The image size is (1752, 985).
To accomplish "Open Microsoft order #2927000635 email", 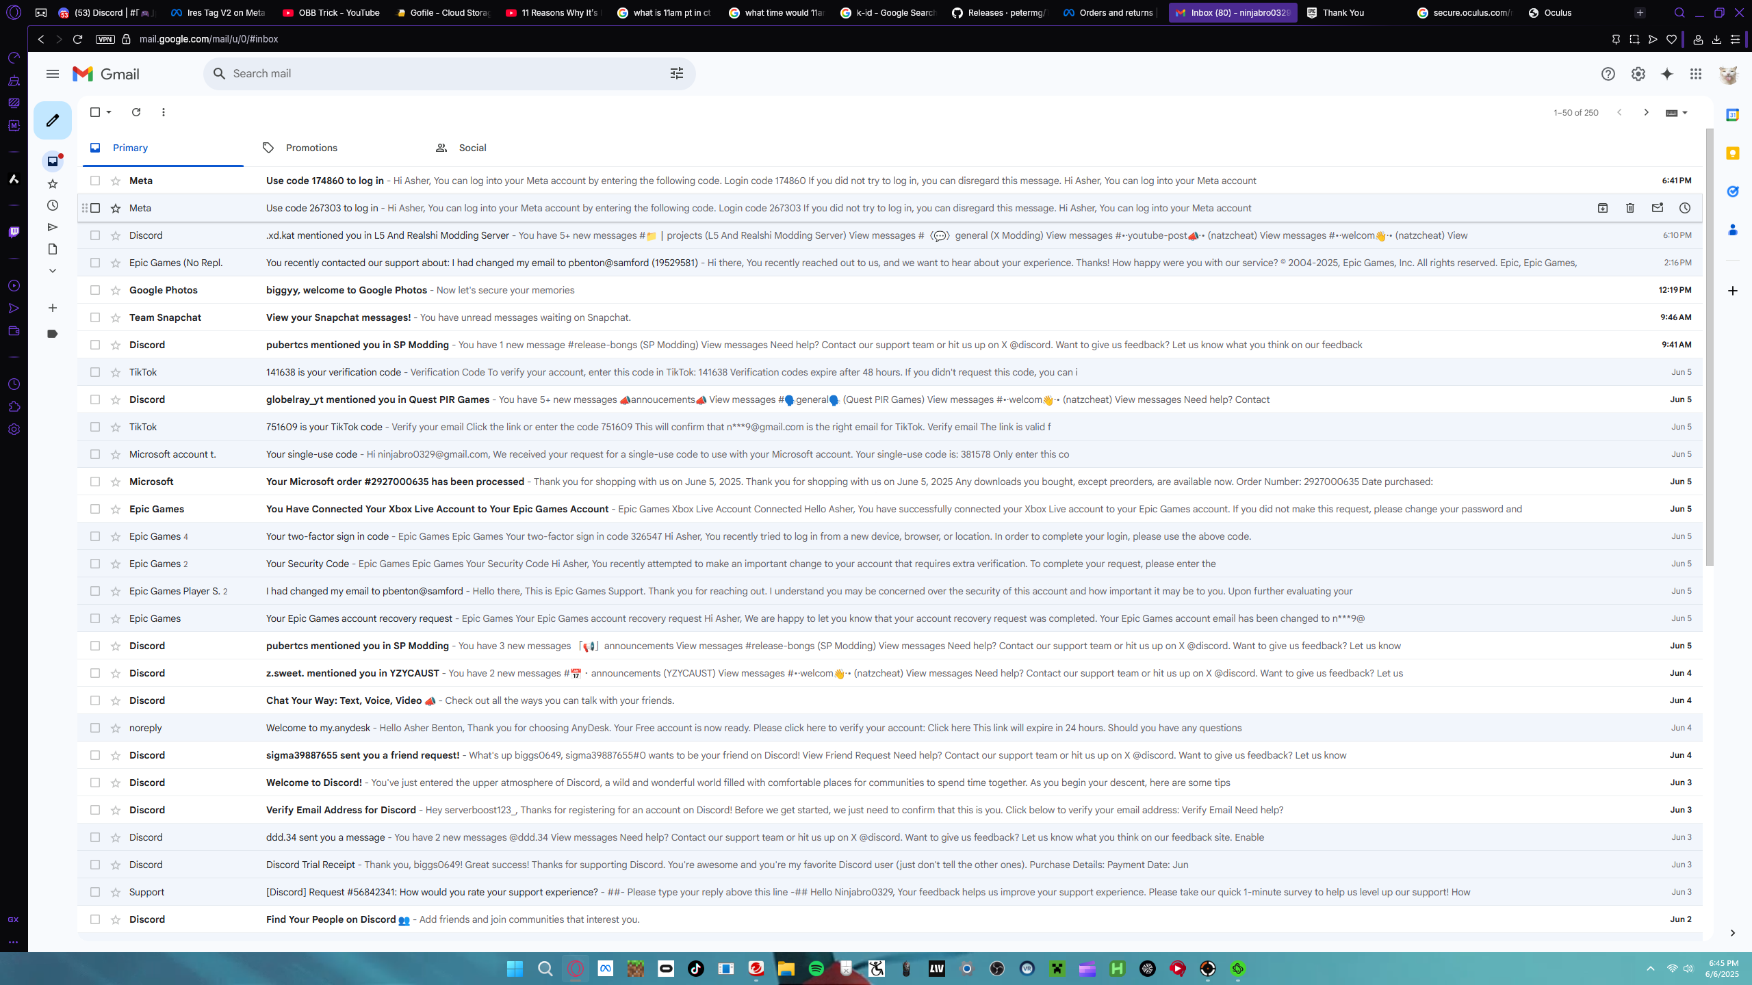I will (x=890, y=482).
